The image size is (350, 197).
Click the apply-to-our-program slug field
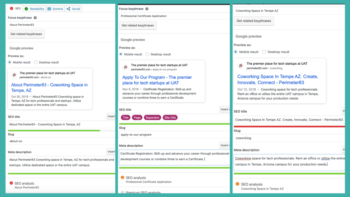(x=174, y=135)
